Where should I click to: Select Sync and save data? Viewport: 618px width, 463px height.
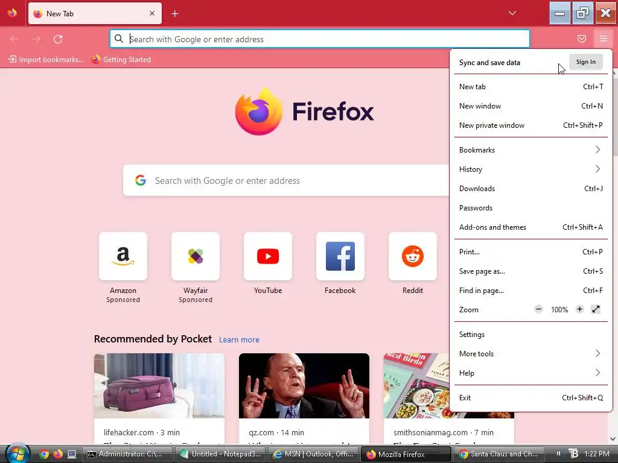[489, 63]
